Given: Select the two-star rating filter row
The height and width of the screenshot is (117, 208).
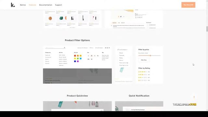Looking at the screenshot, I should [144, 77].
